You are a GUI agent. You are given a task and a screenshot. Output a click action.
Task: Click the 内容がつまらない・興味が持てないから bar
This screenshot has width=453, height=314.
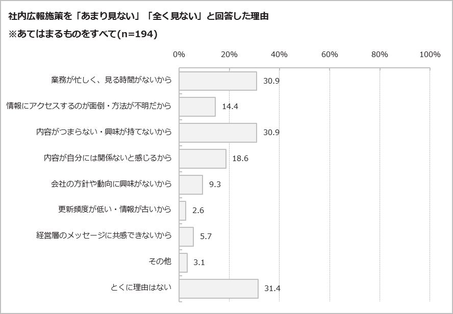click(x=218, y=133)
